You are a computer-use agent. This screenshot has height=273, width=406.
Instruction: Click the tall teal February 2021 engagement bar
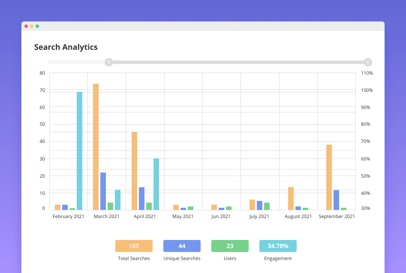79,150
